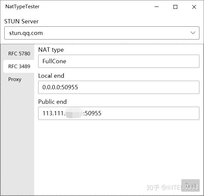This screenshot has width=204, height=196.
Task: Click the stun.qq.com server text box
Action: pos(95,33)
